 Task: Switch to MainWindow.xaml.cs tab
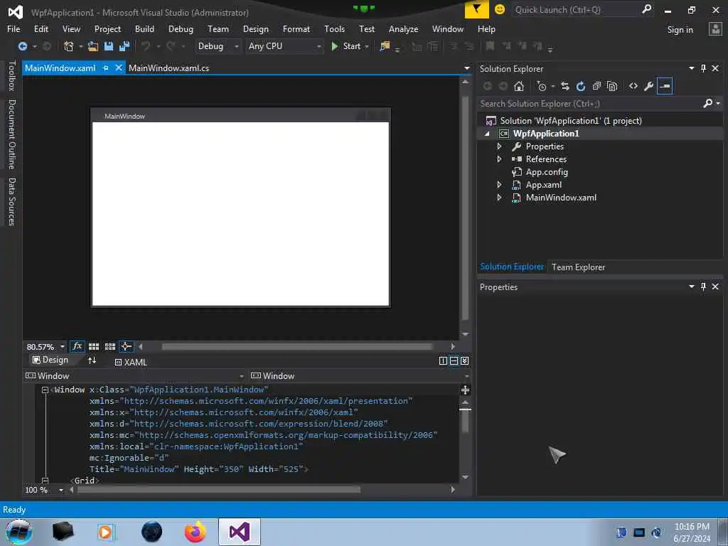(x=168, y=68)
